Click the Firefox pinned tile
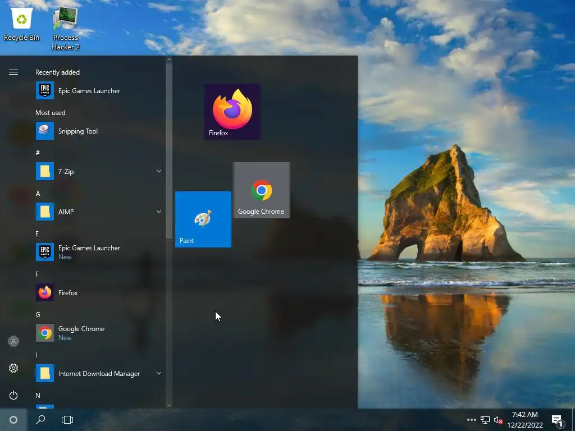The height and width of the screenshot is (431, 575). pos(232,112)
